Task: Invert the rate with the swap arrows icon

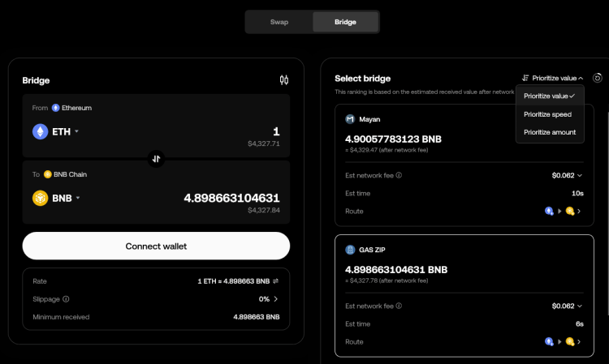Action: 276,281
